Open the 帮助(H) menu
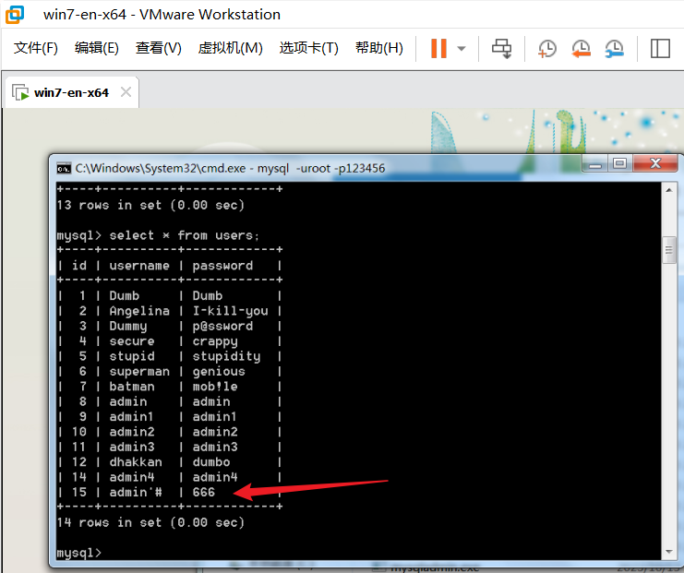Viewport: 684px width, 573px height. point(378,48)
